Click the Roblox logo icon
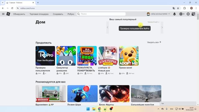 coord(8,14)
